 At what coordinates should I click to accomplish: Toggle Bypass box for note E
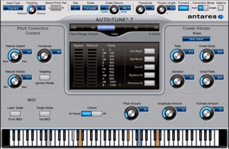[x=79, y=63]
